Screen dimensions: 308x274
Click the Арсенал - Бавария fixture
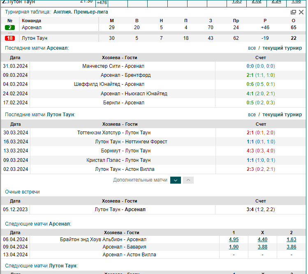[124, 247]
